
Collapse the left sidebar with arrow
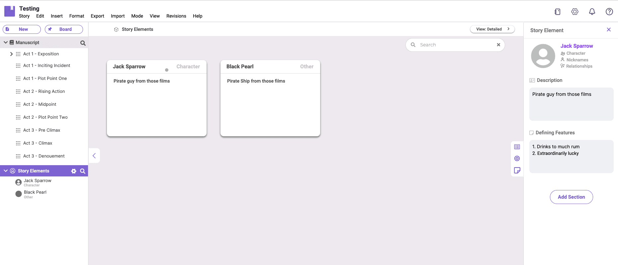pos(94,156)
